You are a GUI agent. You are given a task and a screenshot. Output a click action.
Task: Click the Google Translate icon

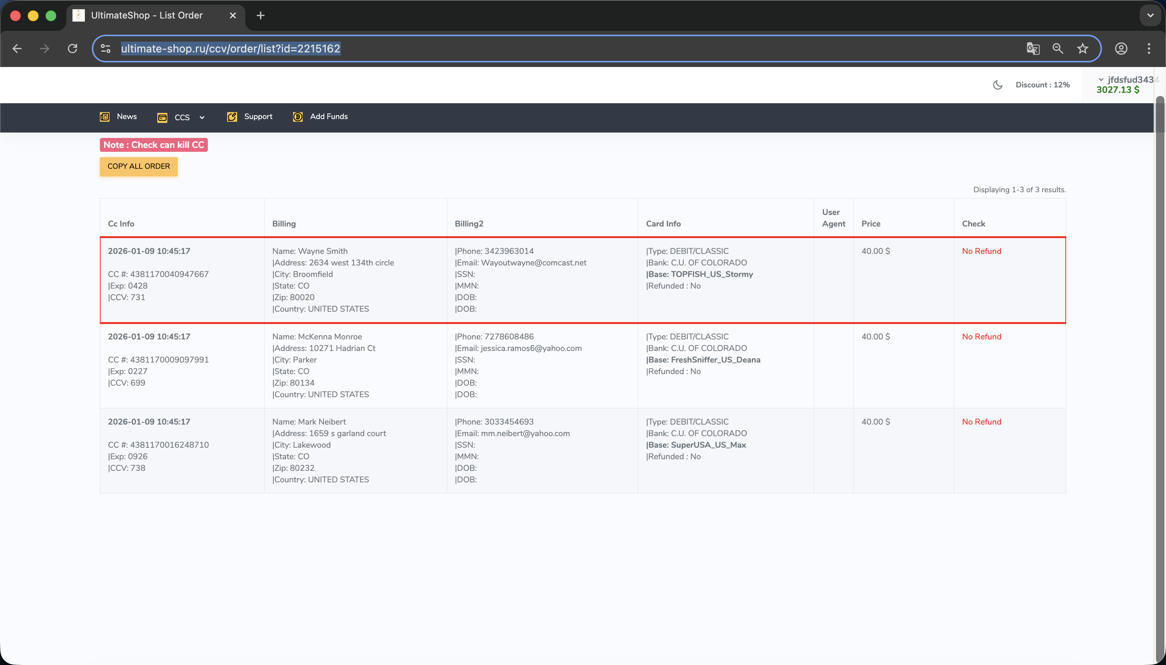click(x=1033, y=49)
